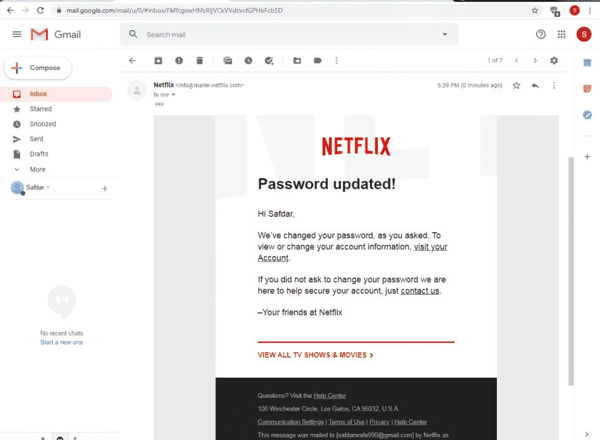Click the Netflix logo in email
Screen dimensions: 600x440
(x=356, y=147)
